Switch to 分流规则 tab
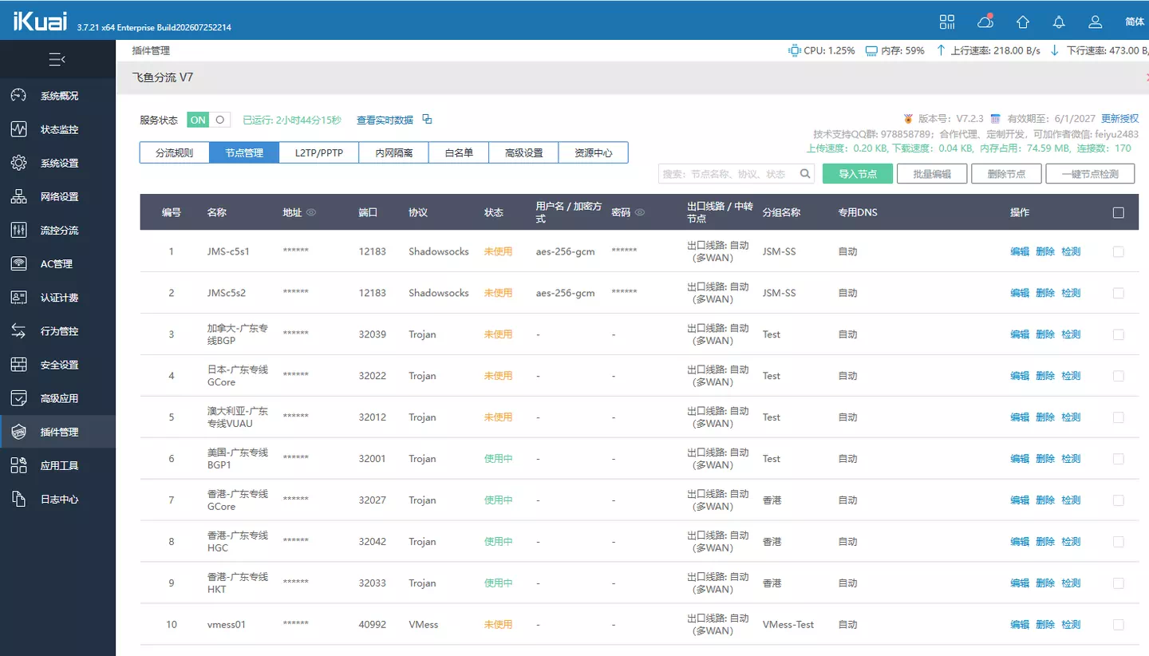1149x656 pixels. point(174,152)
